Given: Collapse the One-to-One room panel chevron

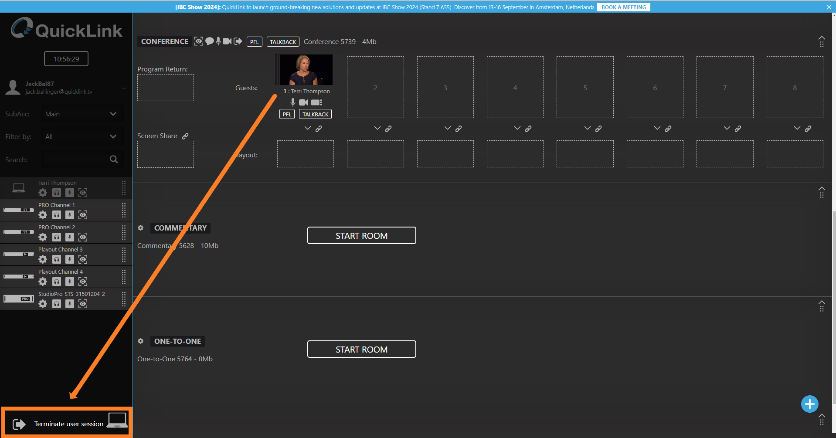Looking at the screenshot, I should click(x=822, y=302).
